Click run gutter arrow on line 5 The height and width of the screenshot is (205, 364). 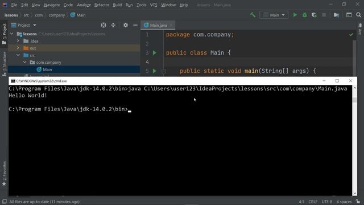click(155, 71)
